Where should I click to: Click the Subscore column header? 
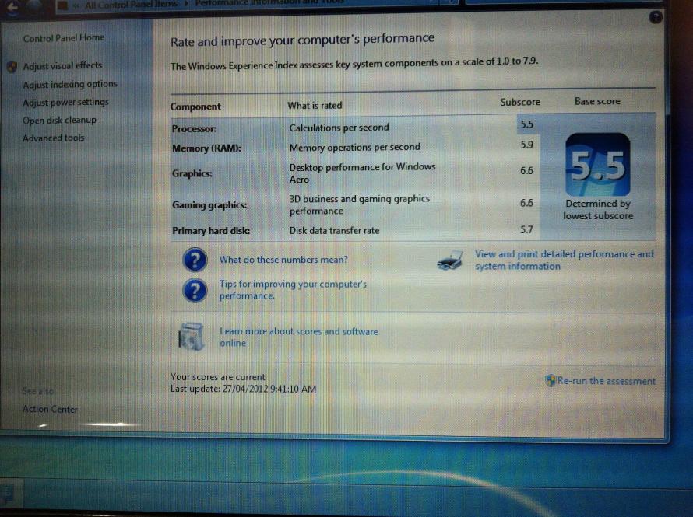pos(520,102)
